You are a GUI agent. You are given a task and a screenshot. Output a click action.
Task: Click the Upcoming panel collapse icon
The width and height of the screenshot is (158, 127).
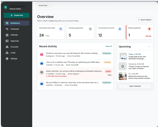coord(149,47)
